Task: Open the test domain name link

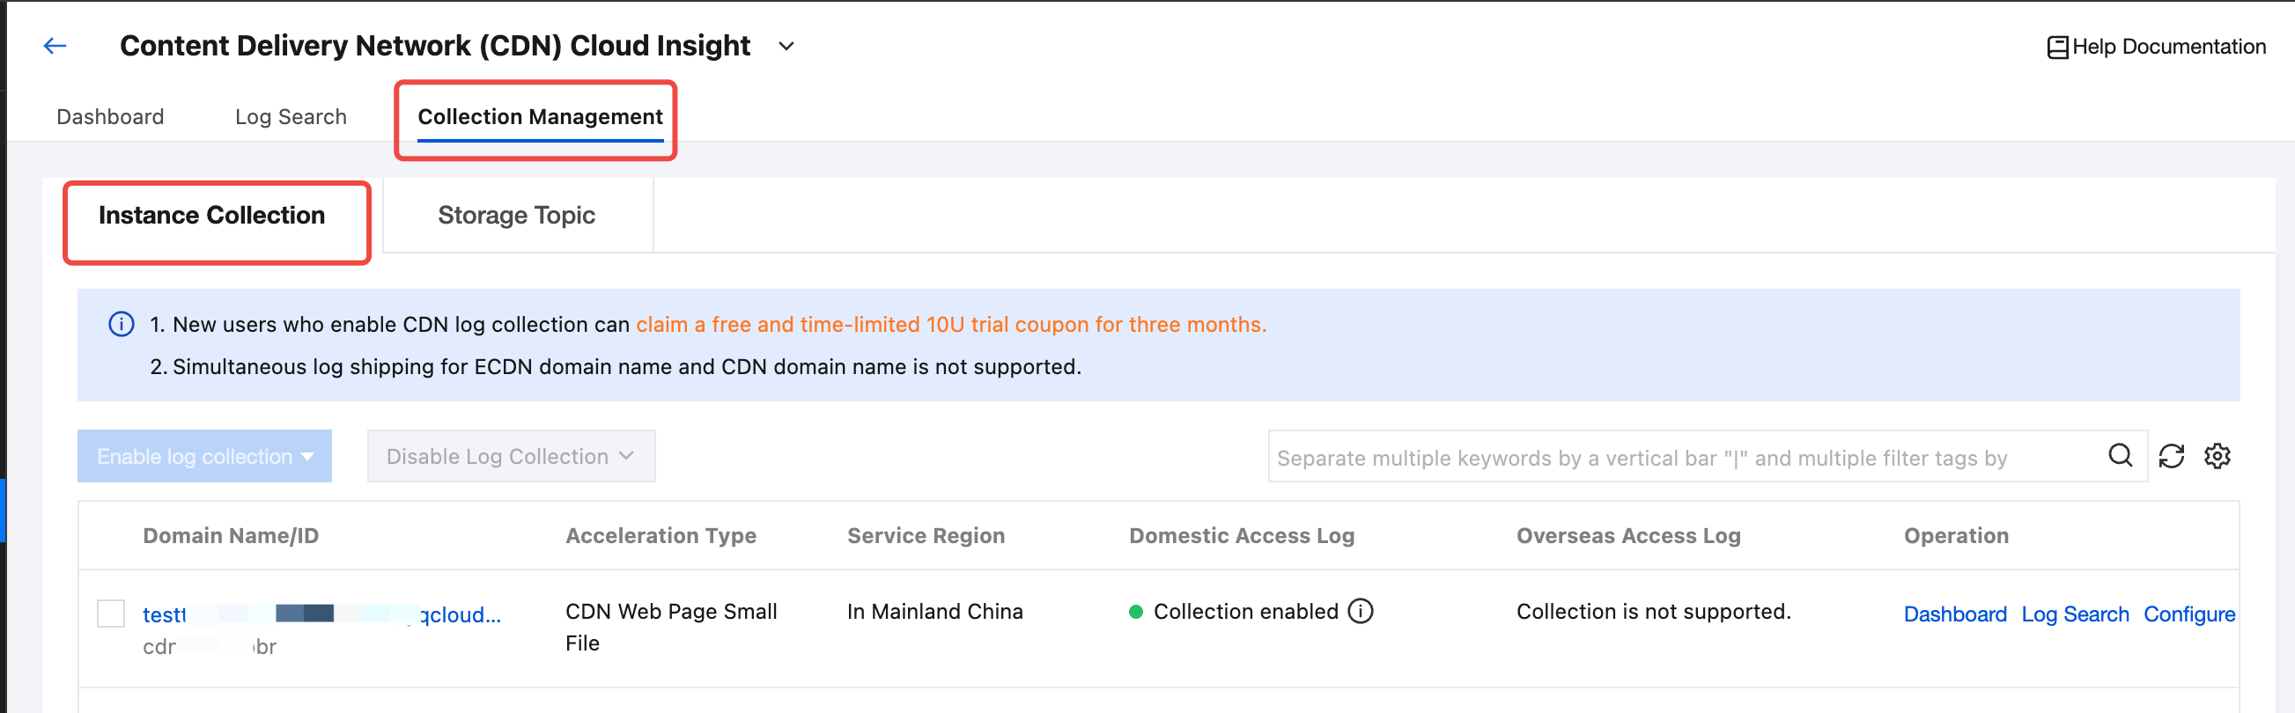Action: point(321,614)
